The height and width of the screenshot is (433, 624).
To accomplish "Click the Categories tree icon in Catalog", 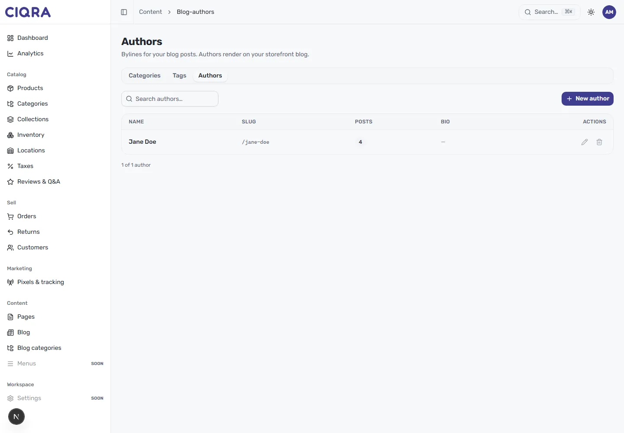I will 10,104.
